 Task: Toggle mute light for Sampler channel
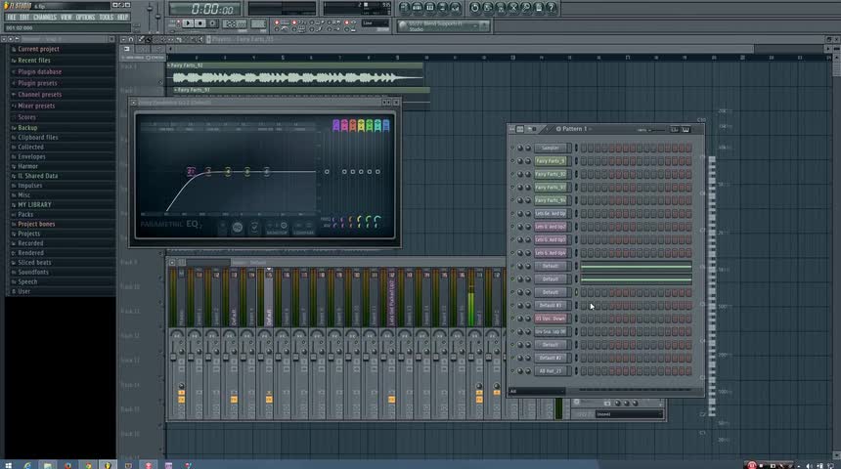513,148
